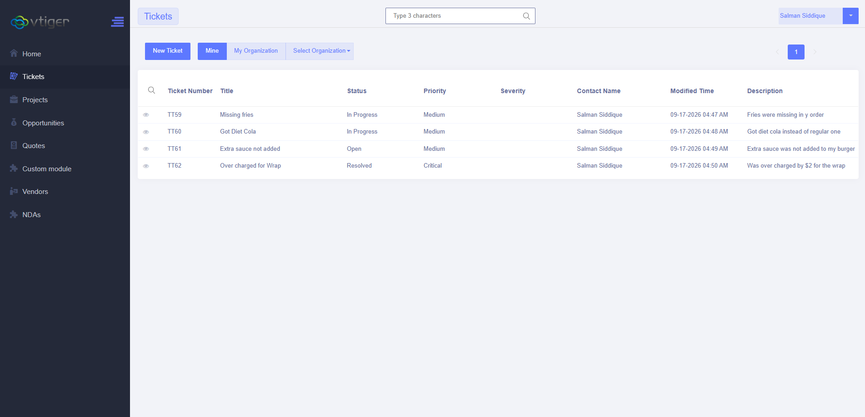Click search icon in table header
Image resolution: width=865 pixels, height=417 pixels.
click(152, 90)
